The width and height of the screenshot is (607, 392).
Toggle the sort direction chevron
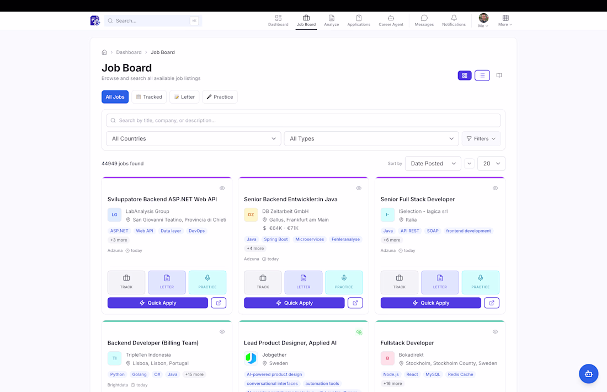pos(469,164)
